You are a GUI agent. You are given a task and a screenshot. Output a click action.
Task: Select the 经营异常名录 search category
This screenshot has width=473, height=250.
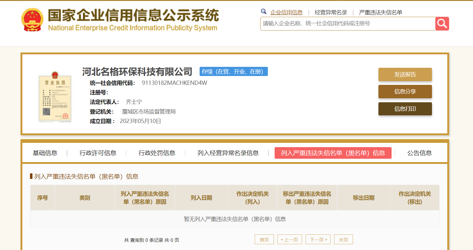click(x=331, y=13)
